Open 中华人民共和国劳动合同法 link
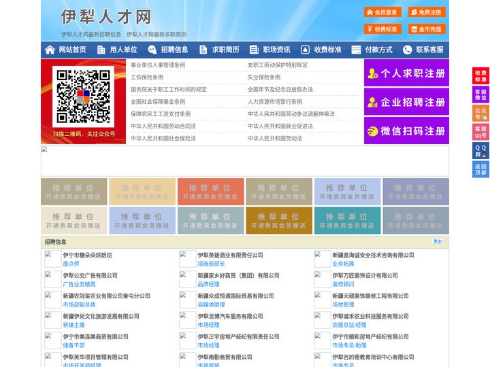This screenshot has height=367, width=490. pos(163,126)
